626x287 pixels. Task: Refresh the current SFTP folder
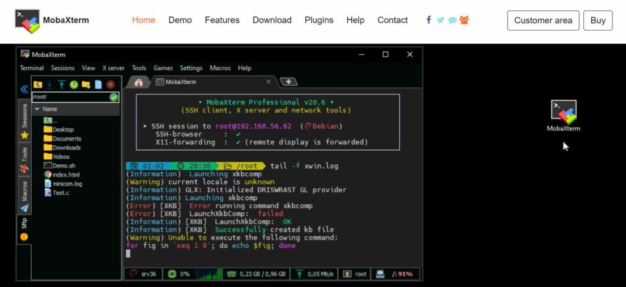74,84
